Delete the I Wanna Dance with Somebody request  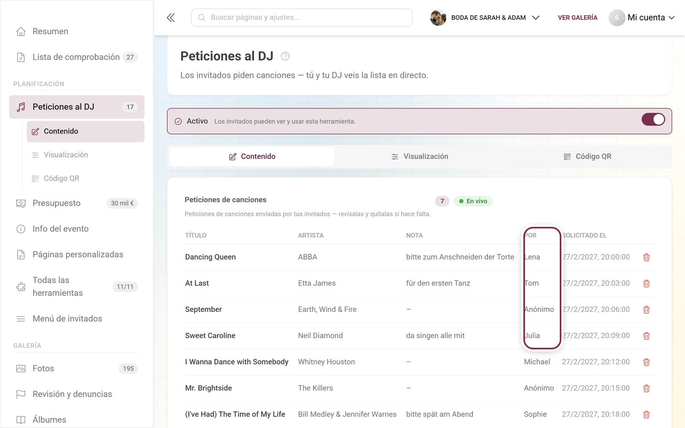point(646,362)
